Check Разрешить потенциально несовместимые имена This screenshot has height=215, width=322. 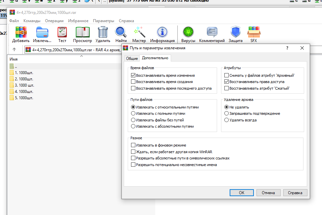click(133, 165)
